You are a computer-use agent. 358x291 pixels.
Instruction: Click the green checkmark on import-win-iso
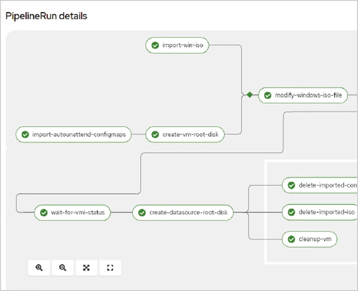[x=155, y=45]
